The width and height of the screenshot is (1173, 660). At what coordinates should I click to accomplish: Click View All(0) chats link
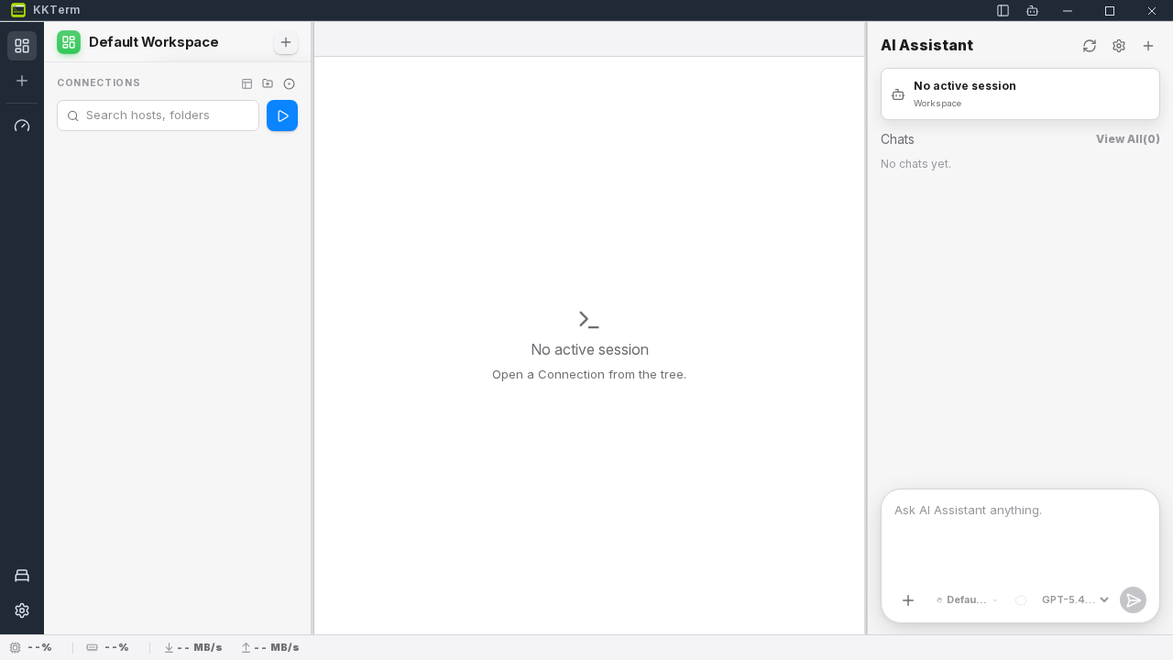(1128, 139)
